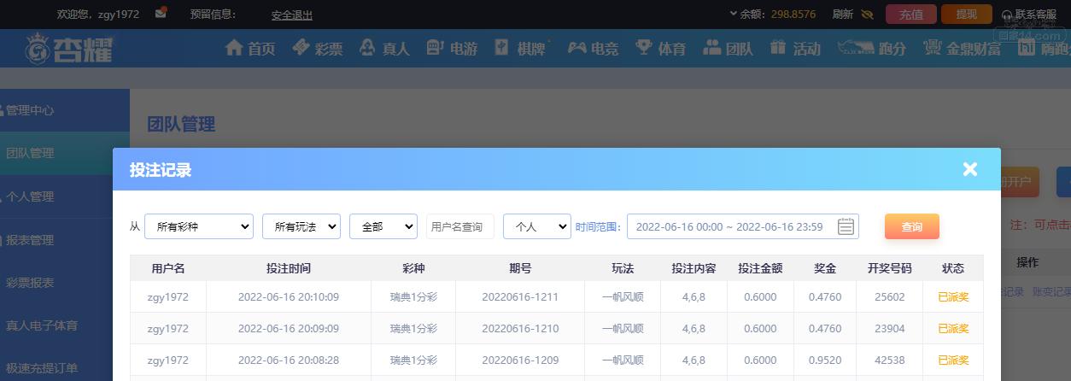Select bet time 2022-06-16 20:10:09
Screen dimensions: 1071x381
coord(289,297)
